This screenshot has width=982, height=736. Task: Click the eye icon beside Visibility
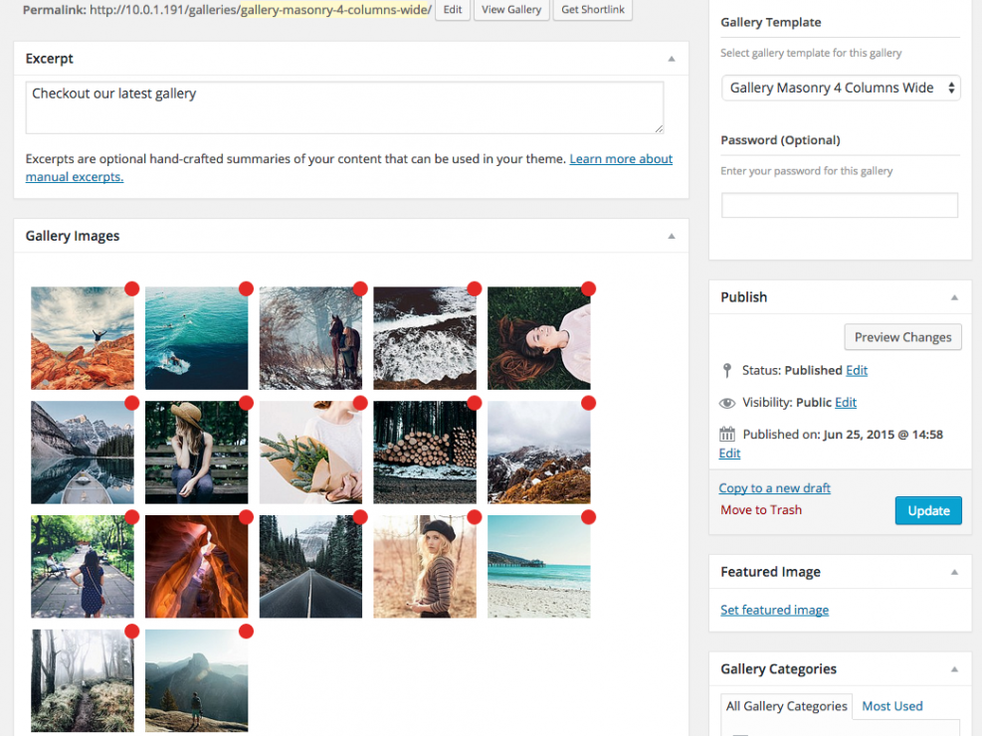pos(727,403)
